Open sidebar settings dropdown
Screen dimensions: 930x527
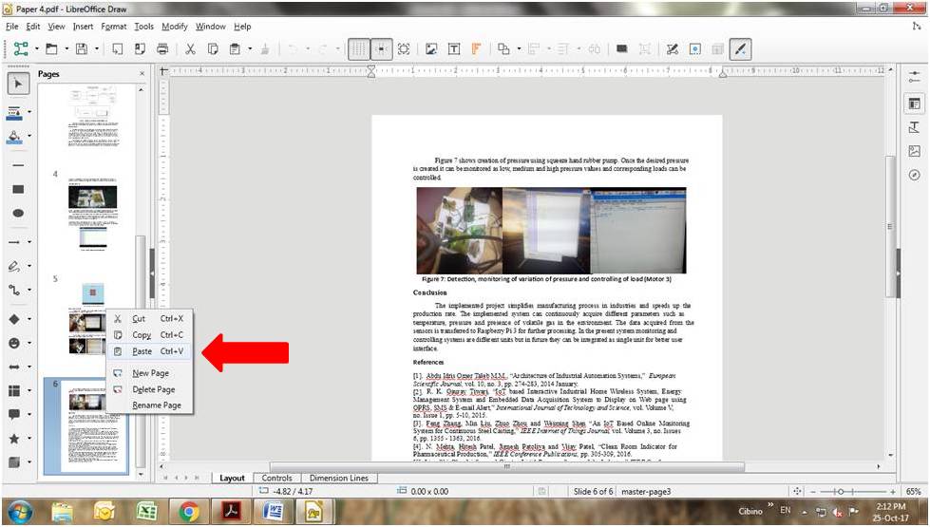click(914, 78)
